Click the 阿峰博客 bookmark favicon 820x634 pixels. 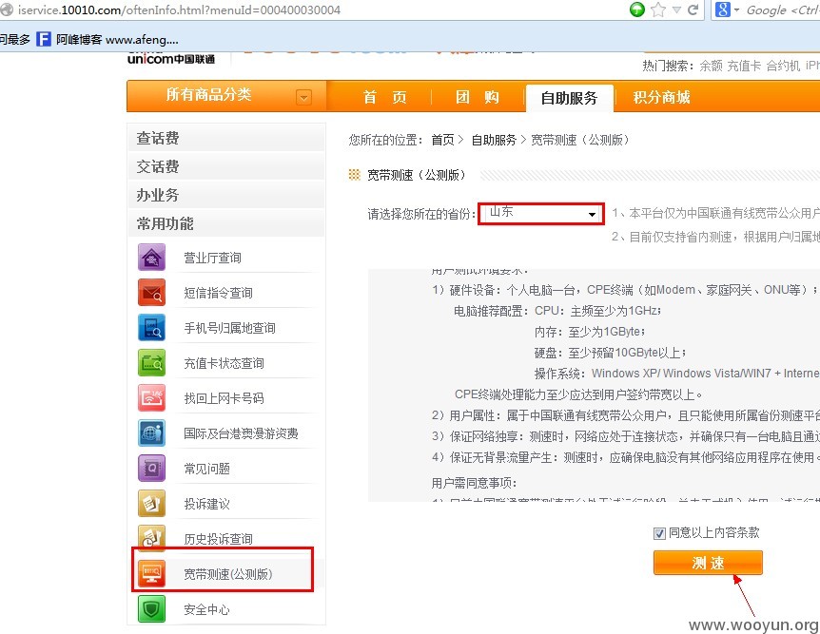[x=44, y=39]
